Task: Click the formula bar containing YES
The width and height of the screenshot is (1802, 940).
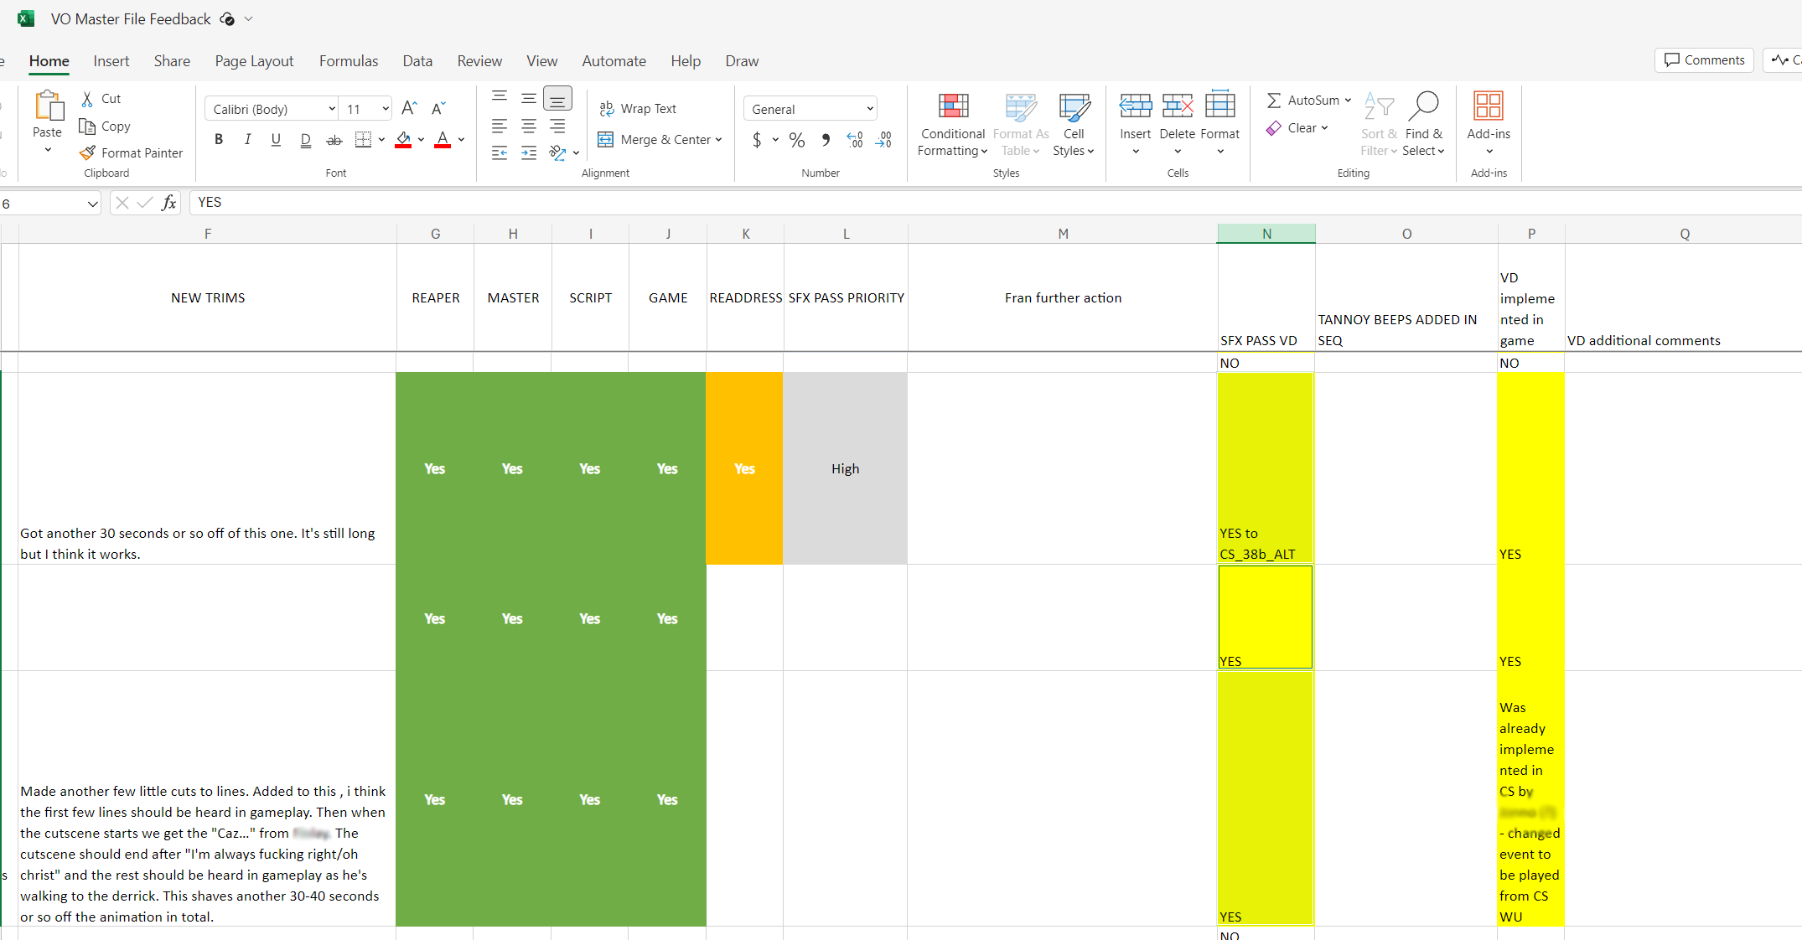Action: click(x=838, y=203)
